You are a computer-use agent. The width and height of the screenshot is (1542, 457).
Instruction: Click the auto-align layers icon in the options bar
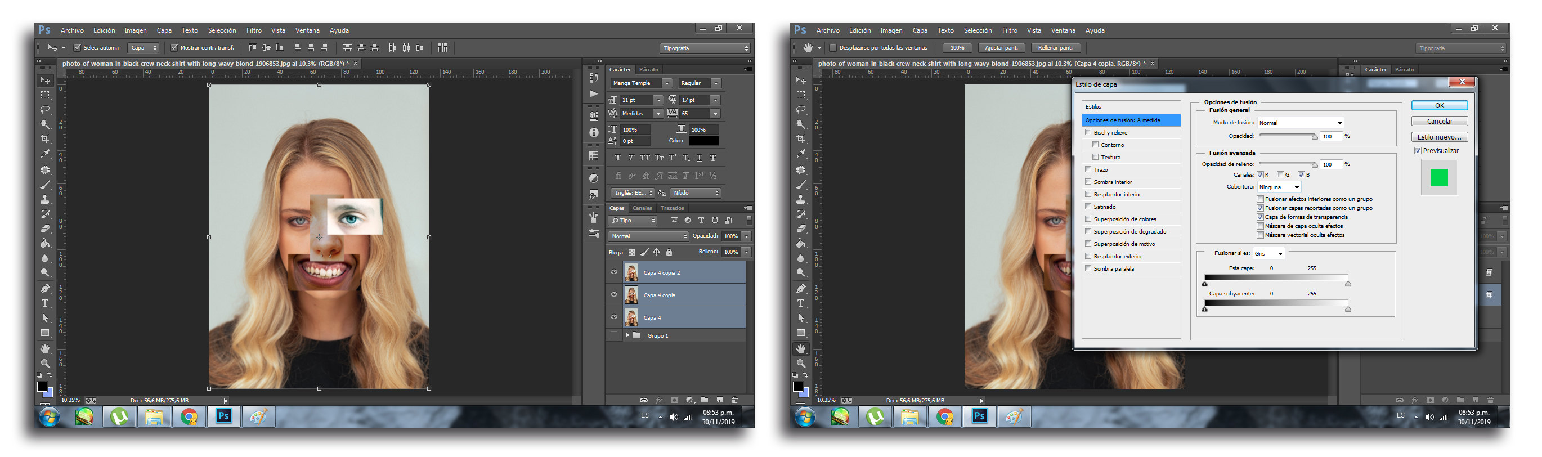[442, 48]
